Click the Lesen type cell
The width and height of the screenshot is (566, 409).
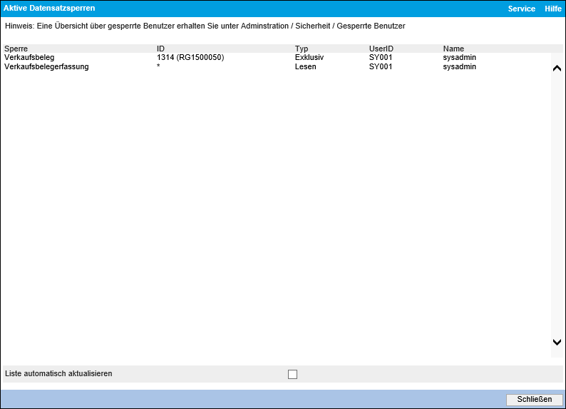point(305,66)
